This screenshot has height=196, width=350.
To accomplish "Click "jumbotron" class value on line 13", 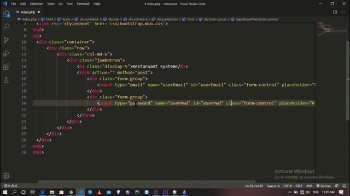I will pyautogui.click(x=110, y=60).
